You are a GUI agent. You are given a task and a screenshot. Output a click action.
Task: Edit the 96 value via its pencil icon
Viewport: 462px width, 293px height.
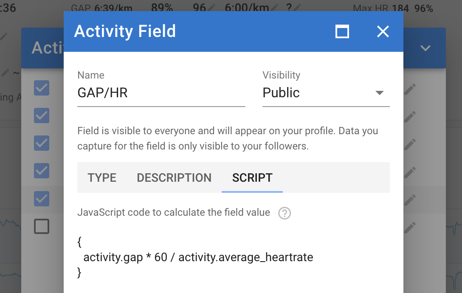[211, 7]
